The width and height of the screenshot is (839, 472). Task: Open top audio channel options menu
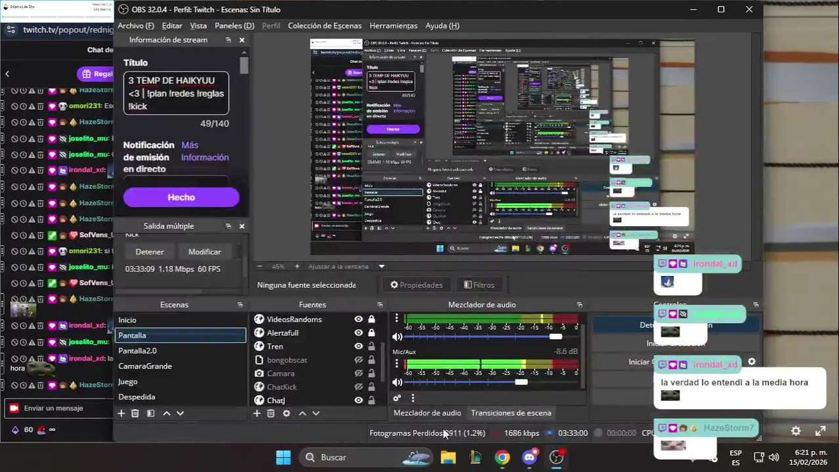click(397, 319)
